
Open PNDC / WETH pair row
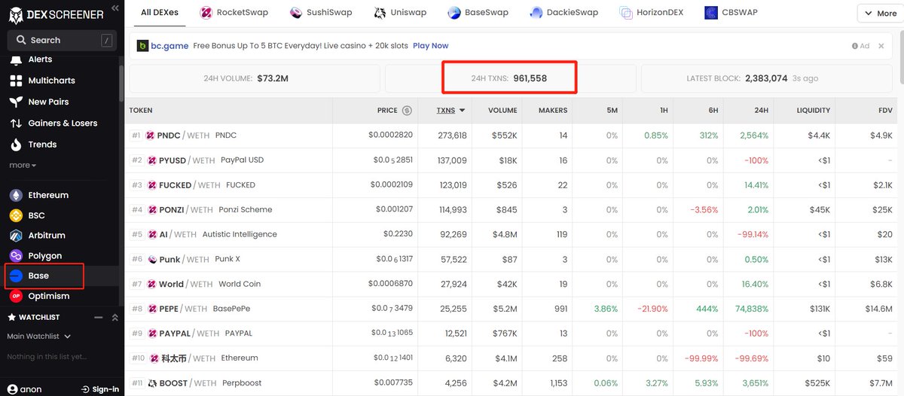tap(511, 136)
